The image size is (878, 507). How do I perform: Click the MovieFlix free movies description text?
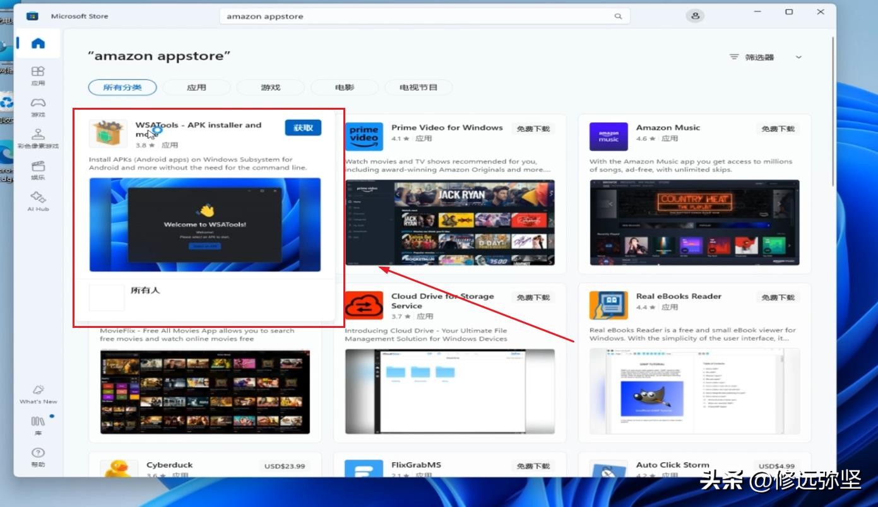(x=197, y=334)
